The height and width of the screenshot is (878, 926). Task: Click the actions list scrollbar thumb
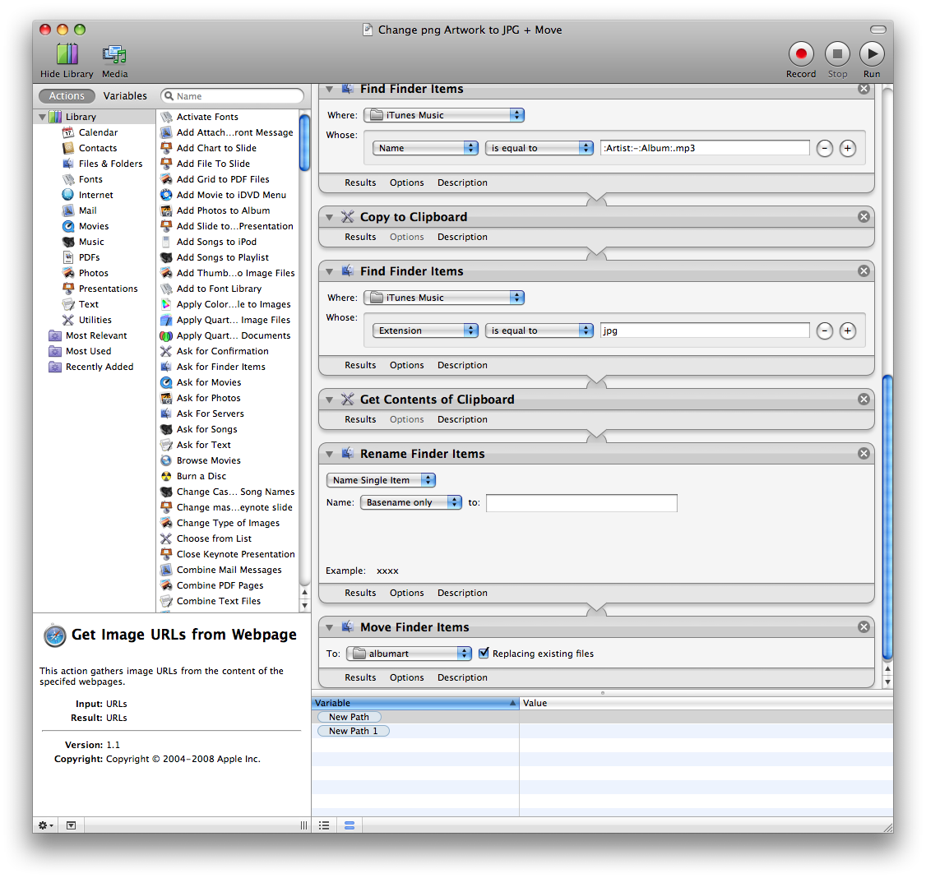tap(305, 141)
